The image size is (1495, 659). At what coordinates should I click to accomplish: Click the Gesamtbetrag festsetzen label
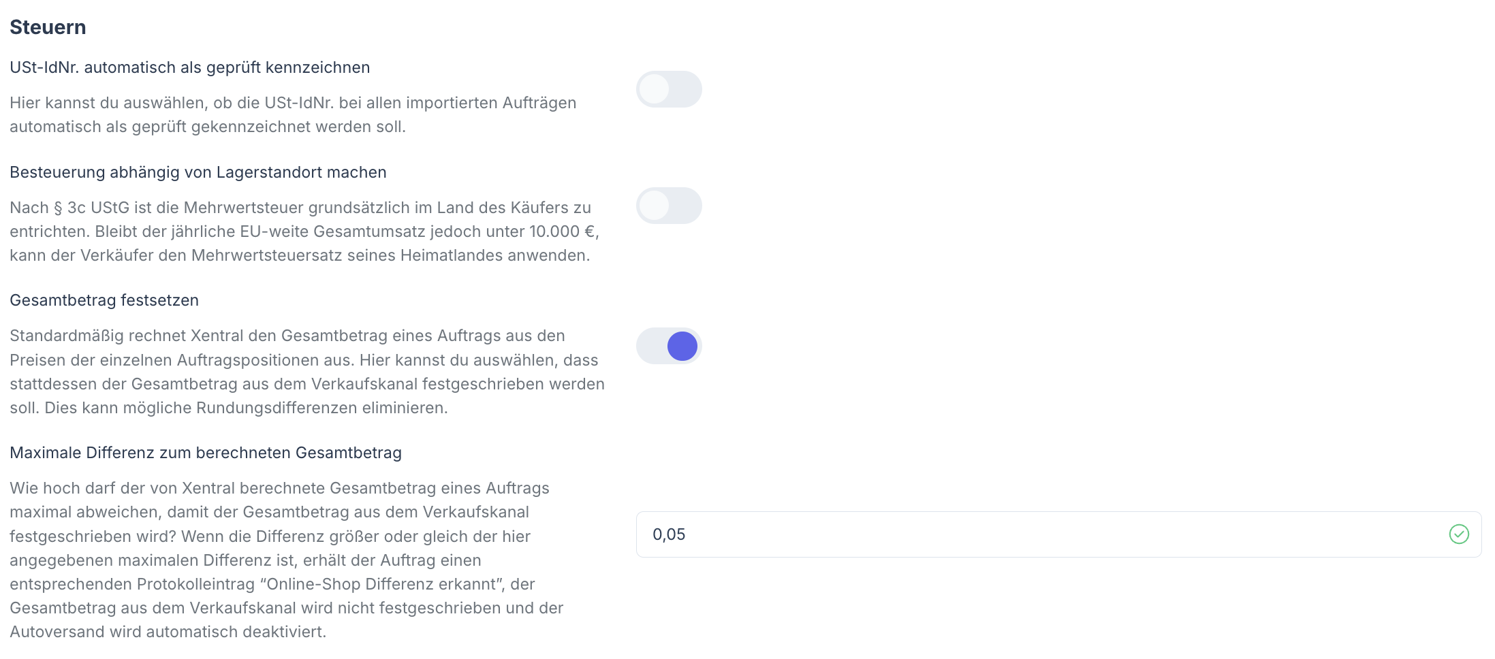104,300
